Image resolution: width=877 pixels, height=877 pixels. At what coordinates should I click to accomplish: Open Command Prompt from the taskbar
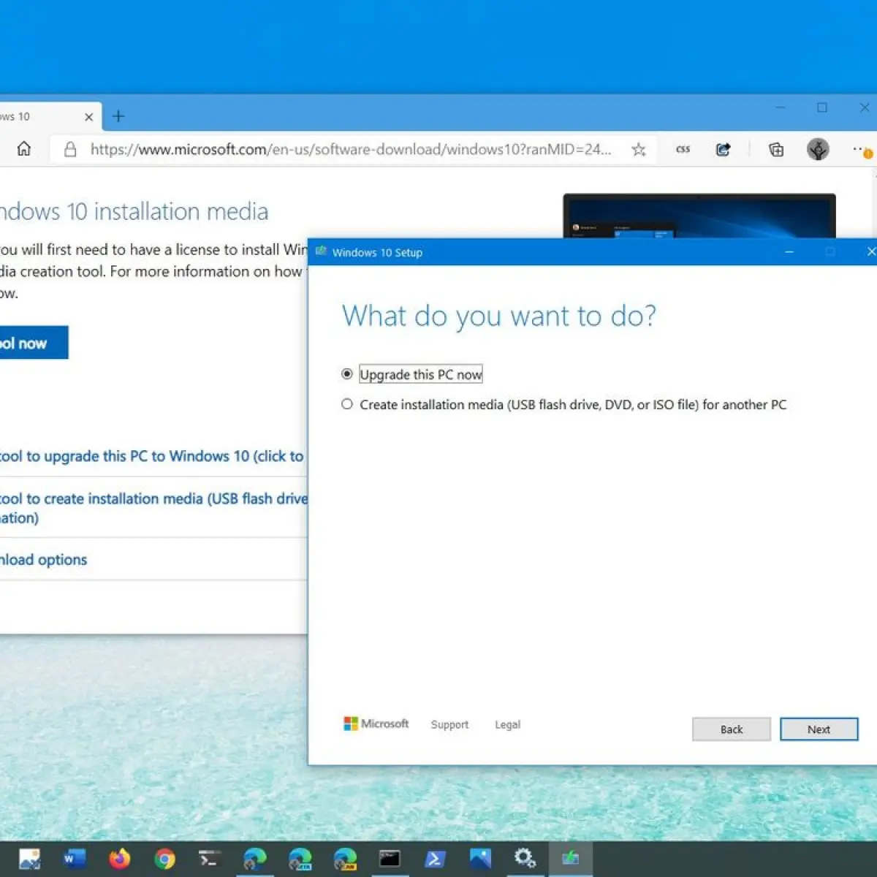[x=390, y=859]
